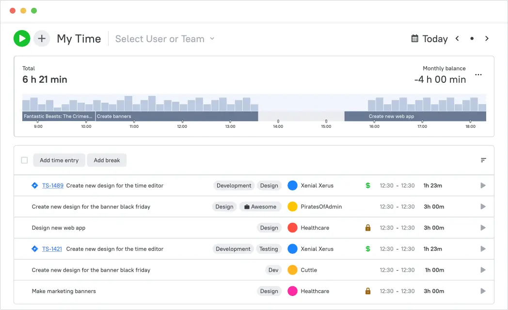
Task: Open the Select User or Team dropdown
Action: coord(164,38)
